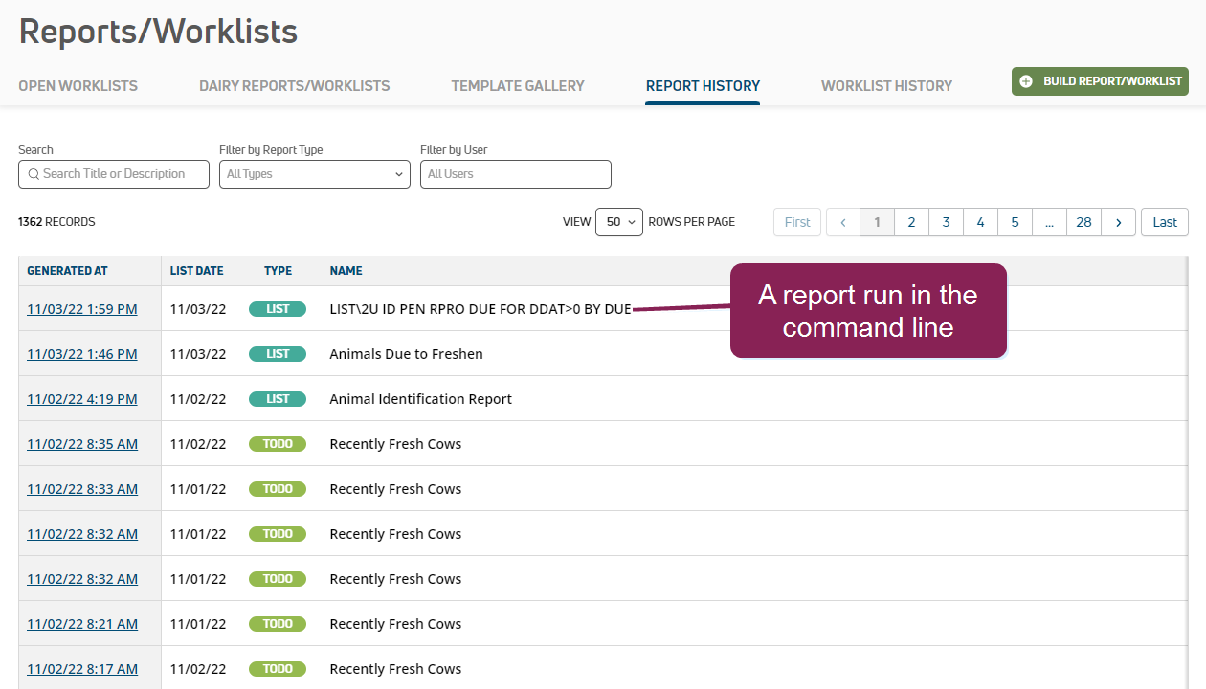Screen dimensions: 1206x689
Task: Switch to Worklist History tab
Action: click(886, 86)
